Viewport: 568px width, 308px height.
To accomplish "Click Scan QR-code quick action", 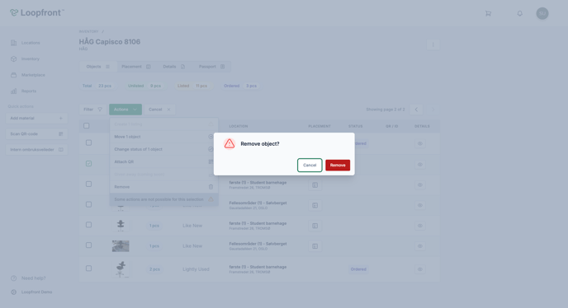I will [36, 133].
